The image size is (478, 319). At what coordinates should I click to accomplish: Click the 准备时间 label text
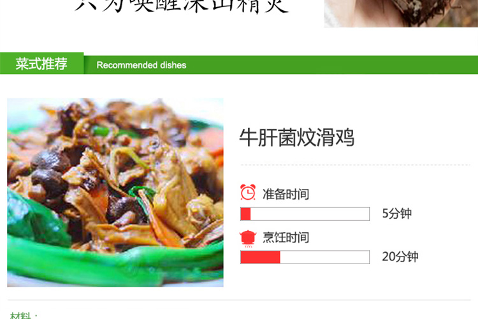tap(286, 194)
